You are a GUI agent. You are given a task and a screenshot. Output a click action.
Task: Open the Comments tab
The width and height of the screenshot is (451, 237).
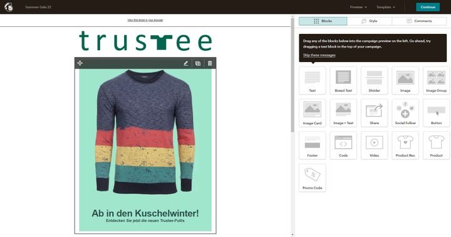coord(419,21)
